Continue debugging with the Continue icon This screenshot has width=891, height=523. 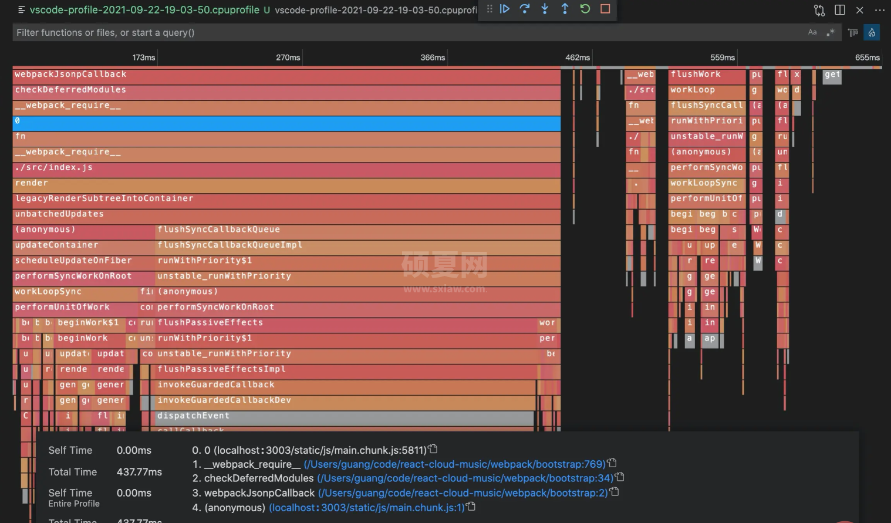click(505, 9)
